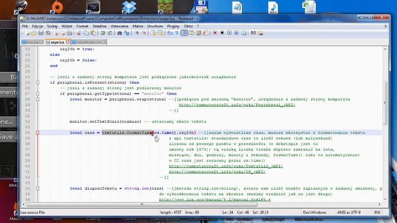The image size is (397, 223).
Task: Click the vertical scrollbar thumb
Action: coord(385,102)
